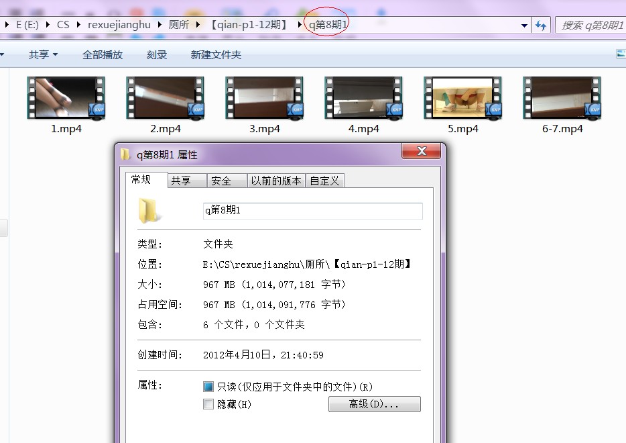Select the 3.mp4 video file icon
Screen dimensions: 626x443
coord(265,98)
